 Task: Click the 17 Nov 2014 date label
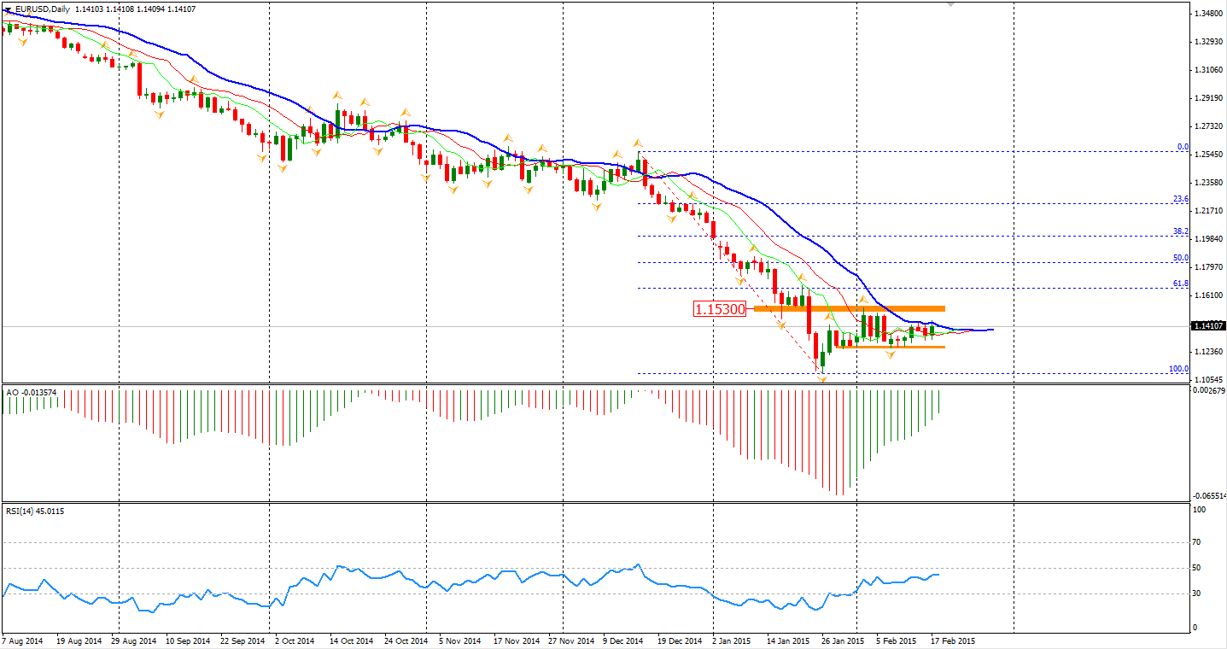pos(517,640)
